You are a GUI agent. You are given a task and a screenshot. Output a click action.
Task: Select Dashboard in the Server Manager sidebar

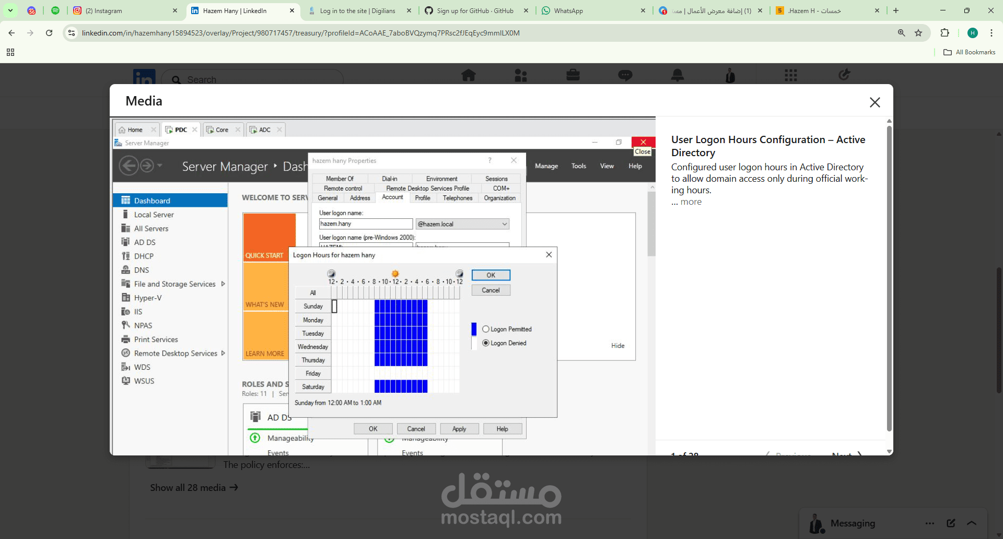click(x=170, y=201)
